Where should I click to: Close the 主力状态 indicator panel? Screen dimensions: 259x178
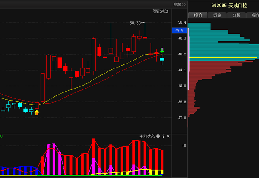point(168,136)
